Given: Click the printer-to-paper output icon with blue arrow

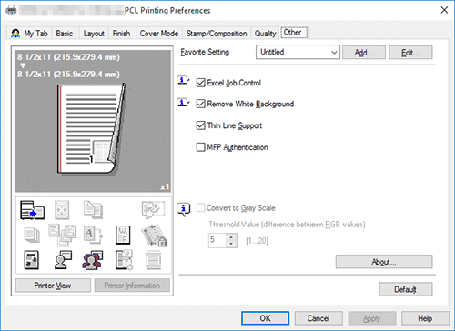Looking at the screenshot, I should pyautogui.click(x=32, y=210).
